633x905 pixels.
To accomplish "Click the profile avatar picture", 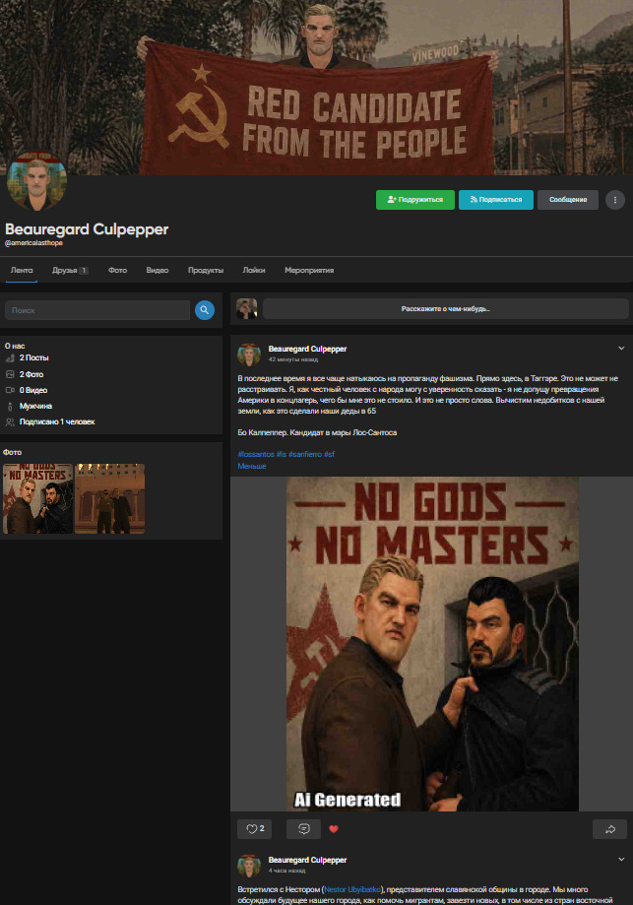I will 36,182.
